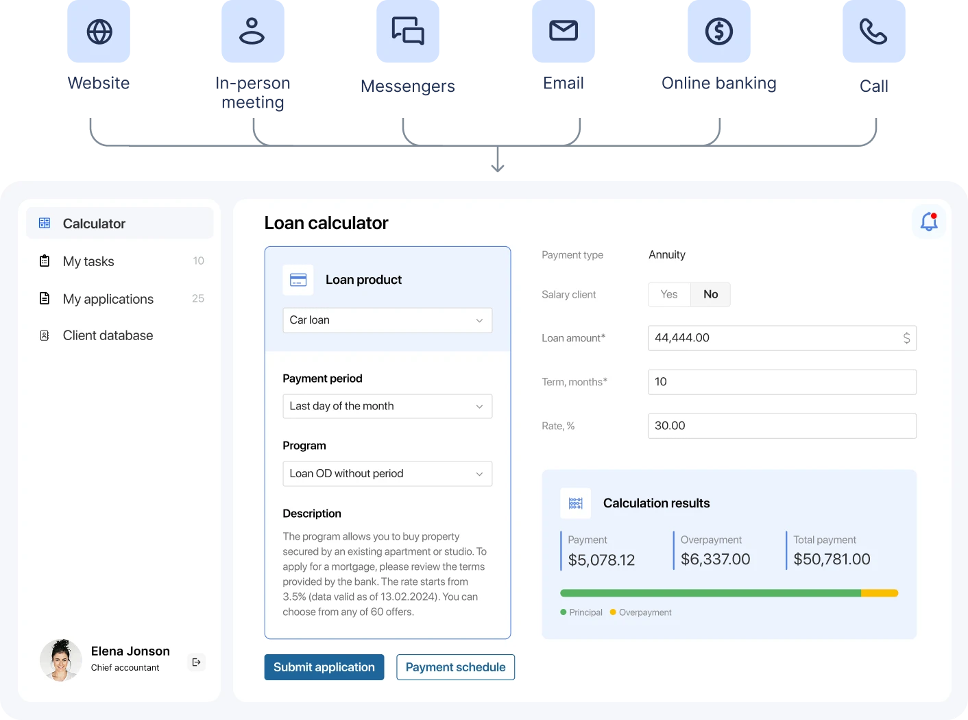Click the logout icon beside Elena Jonson

(x=197, y=662)
